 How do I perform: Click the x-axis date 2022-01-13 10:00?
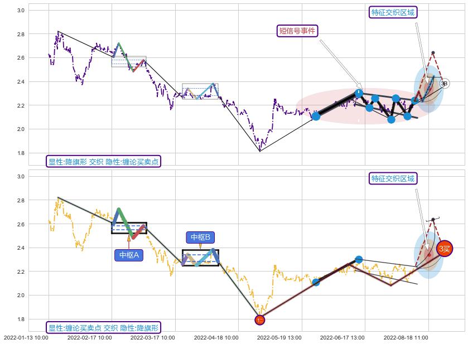pos(26,337)
